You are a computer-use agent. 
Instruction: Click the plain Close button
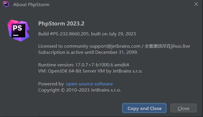point(184,108)
